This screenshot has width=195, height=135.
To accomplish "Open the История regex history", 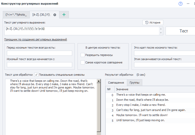I will click(x=153, y=22).
